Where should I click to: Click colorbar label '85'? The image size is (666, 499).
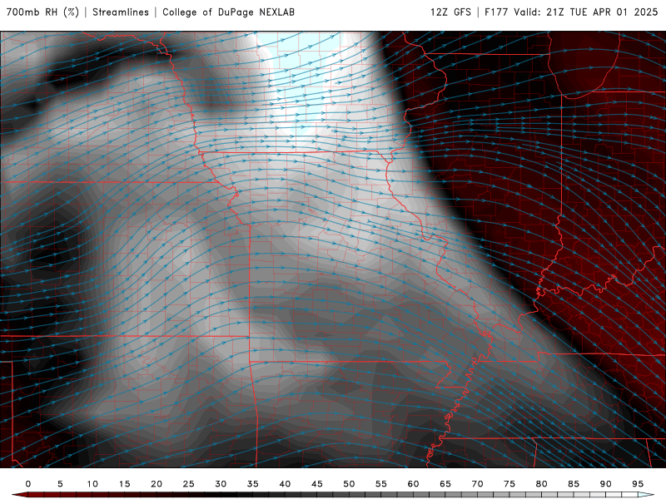click(574, 484)
